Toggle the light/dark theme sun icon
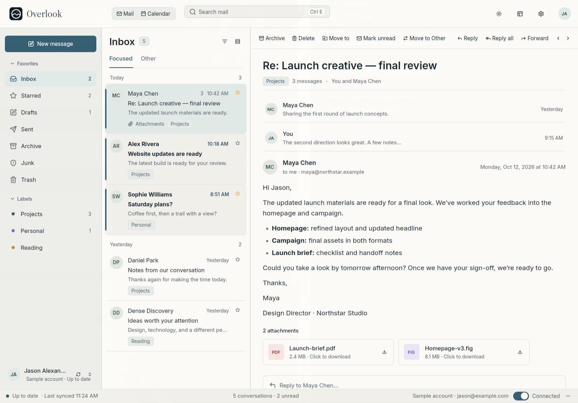Viewport: 578px width, 403px height. coord(499,14)
